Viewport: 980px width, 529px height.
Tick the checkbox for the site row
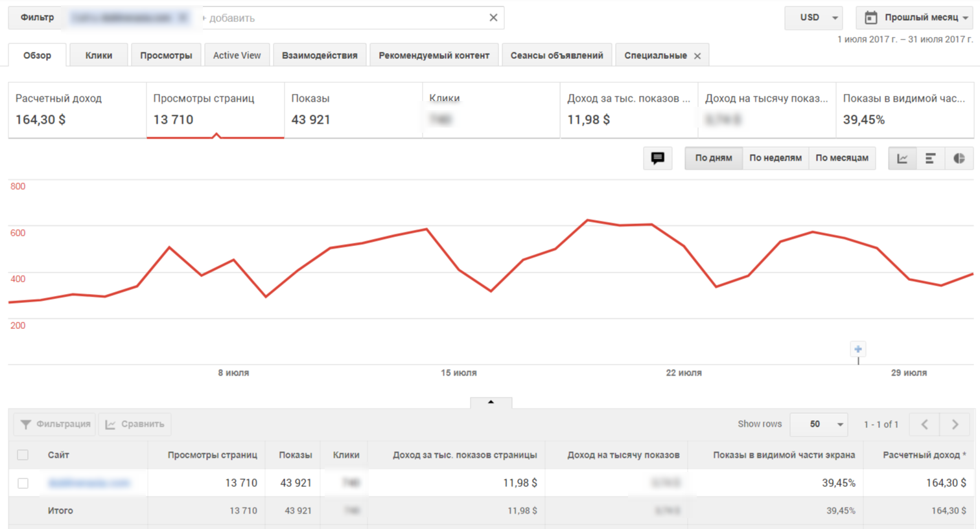coord(23,483)
